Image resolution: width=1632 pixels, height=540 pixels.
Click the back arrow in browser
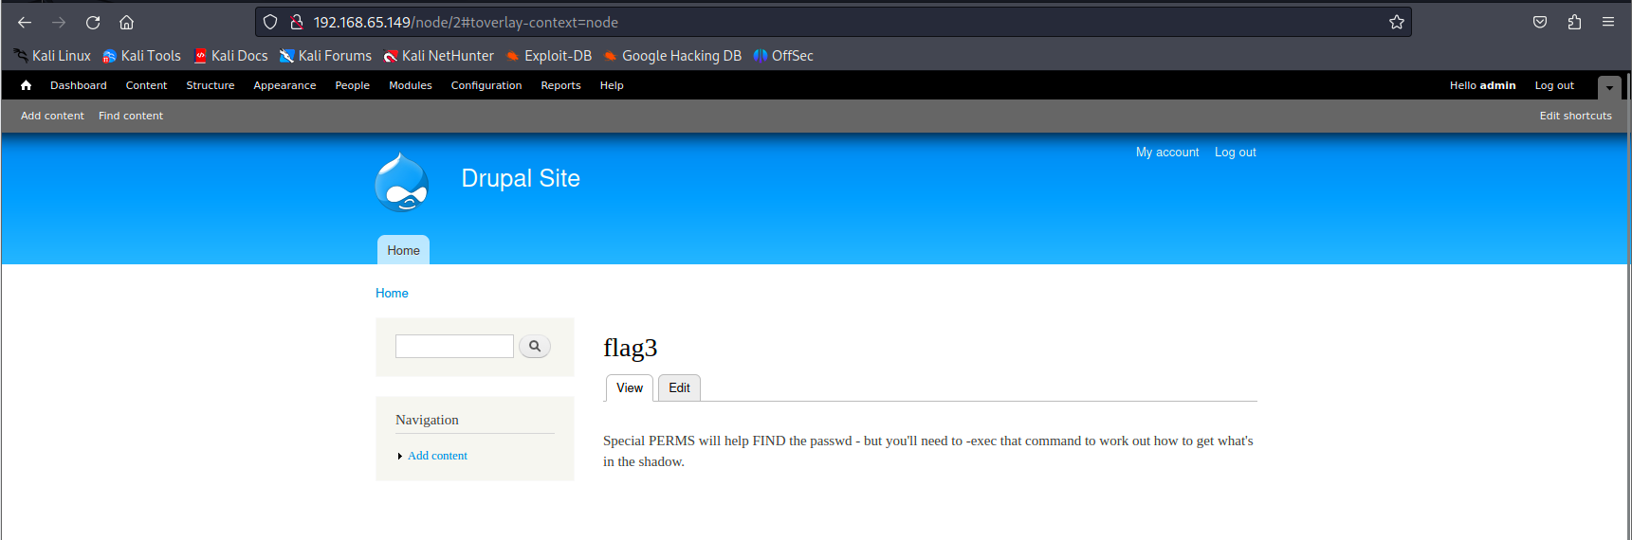[25, 23]
